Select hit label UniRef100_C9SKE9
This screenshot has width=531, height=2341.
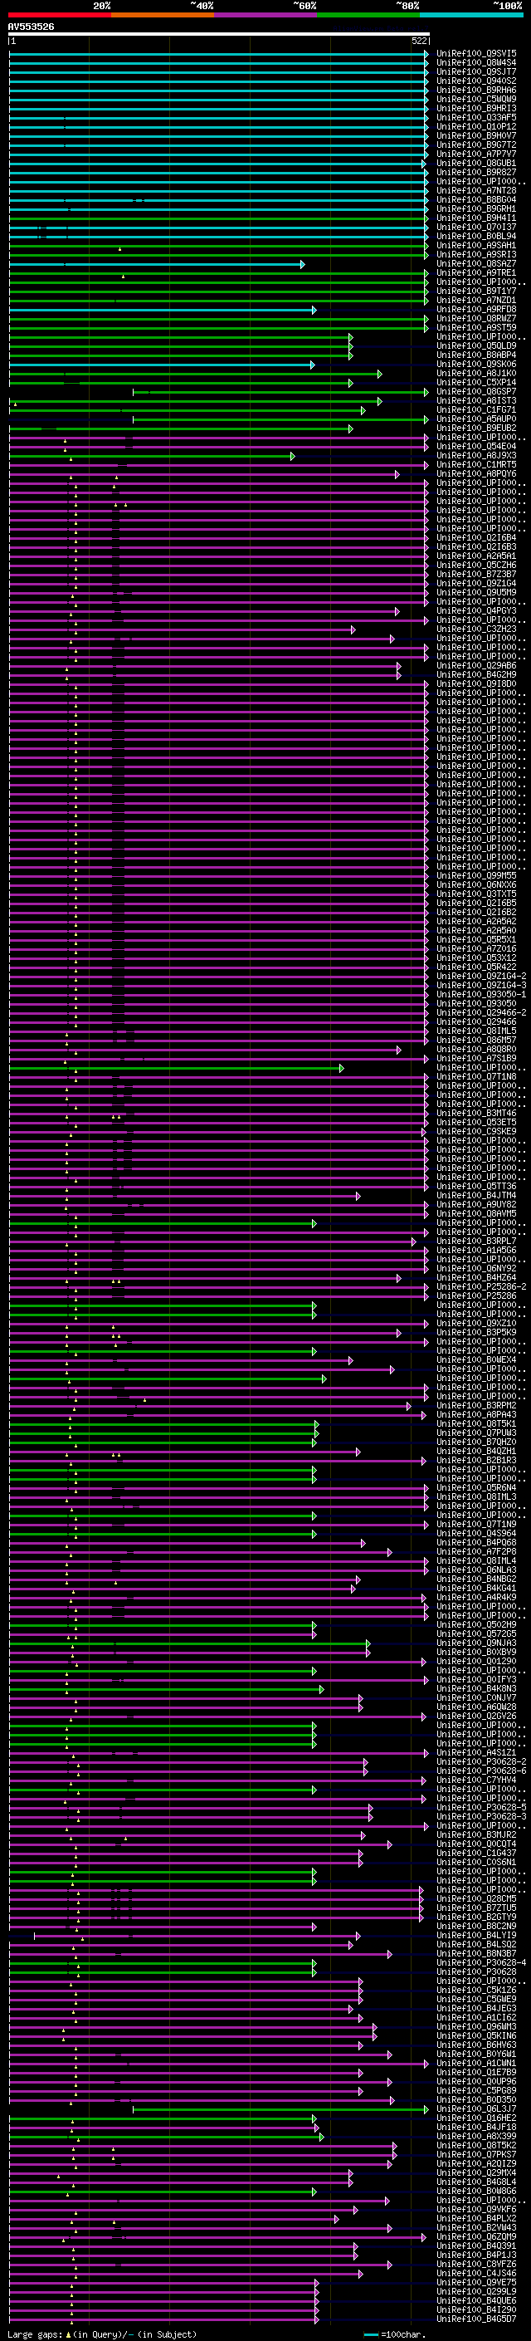point(476,1131)
